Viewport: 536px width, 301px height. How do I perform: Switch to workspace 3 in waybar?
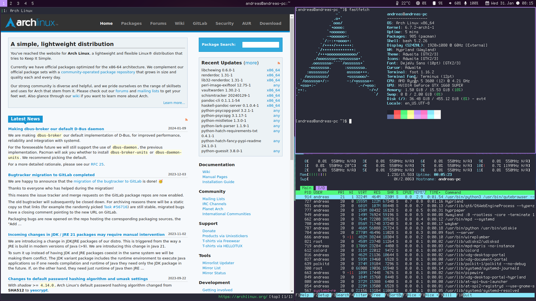point(18,3)
